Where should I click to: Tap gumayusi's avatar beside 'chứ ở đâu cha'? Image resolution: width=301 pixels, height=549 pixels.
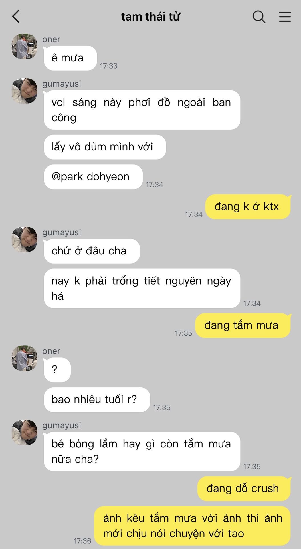tap(24, 239)
